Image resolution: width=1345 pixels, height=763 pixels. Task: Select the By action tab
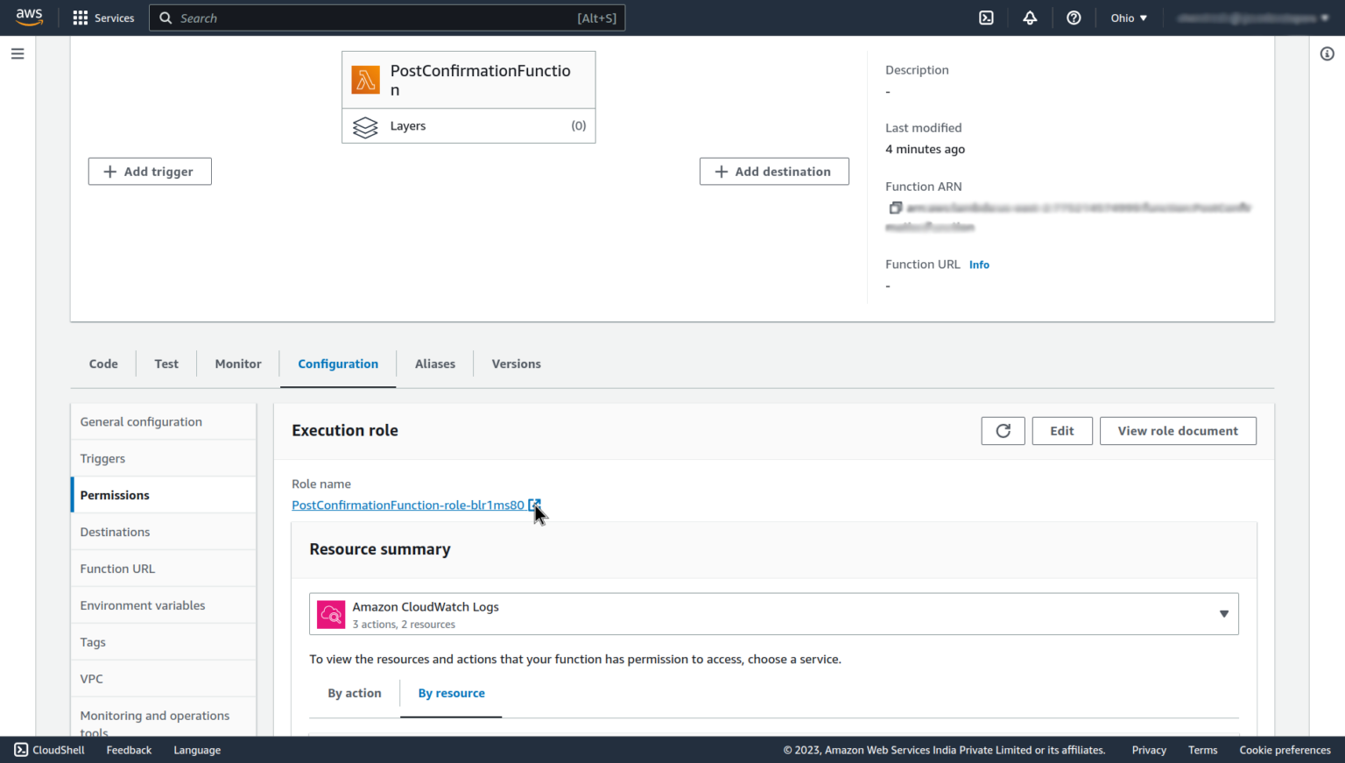(355, 693)
